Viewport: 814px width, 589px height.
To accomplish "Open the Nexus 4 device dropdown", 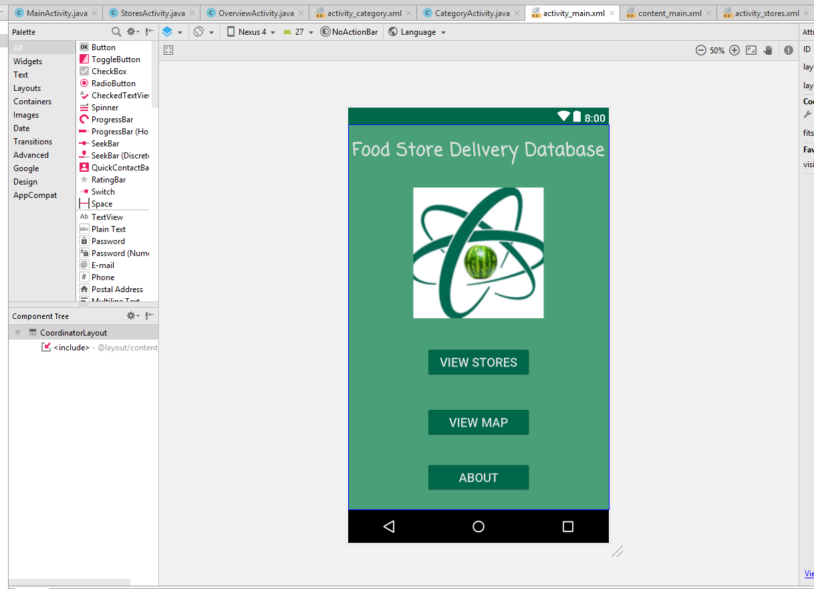I will coord(251,31).
